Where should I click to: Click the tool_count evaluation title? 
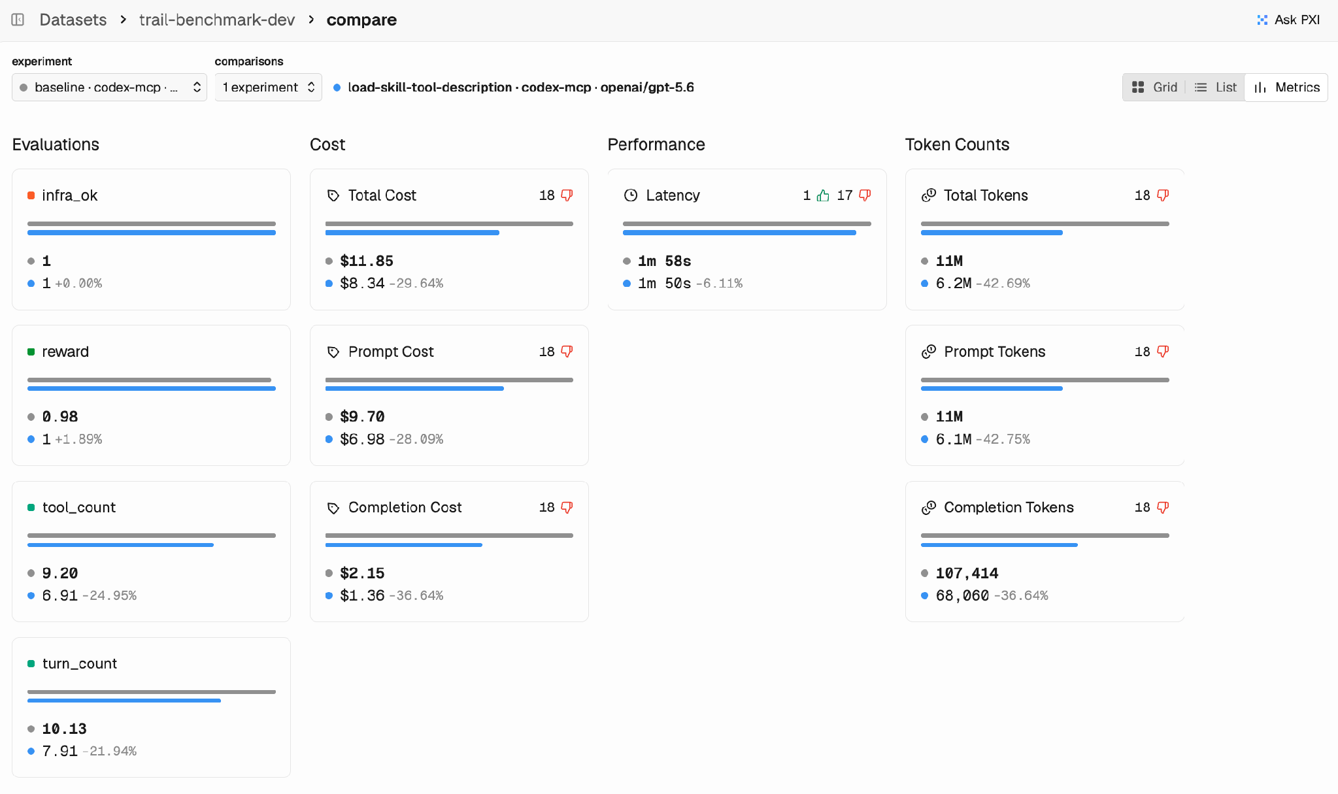coord(79,508)
